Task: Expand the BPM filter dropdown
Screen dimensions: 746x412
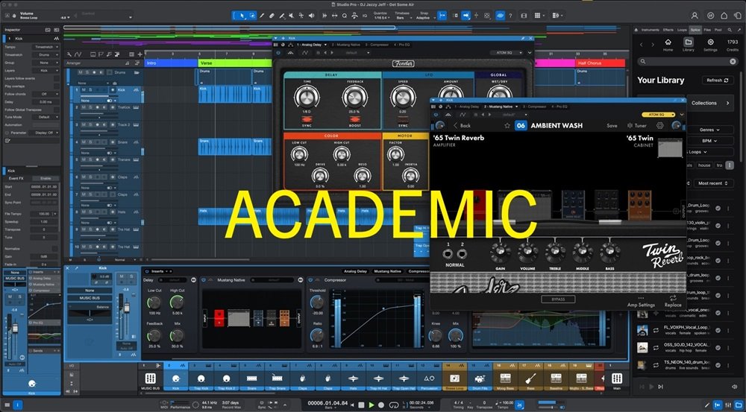Action: click(x=709, y=140)
